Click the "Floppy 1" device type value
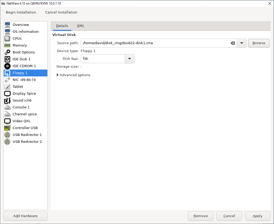 88,51
